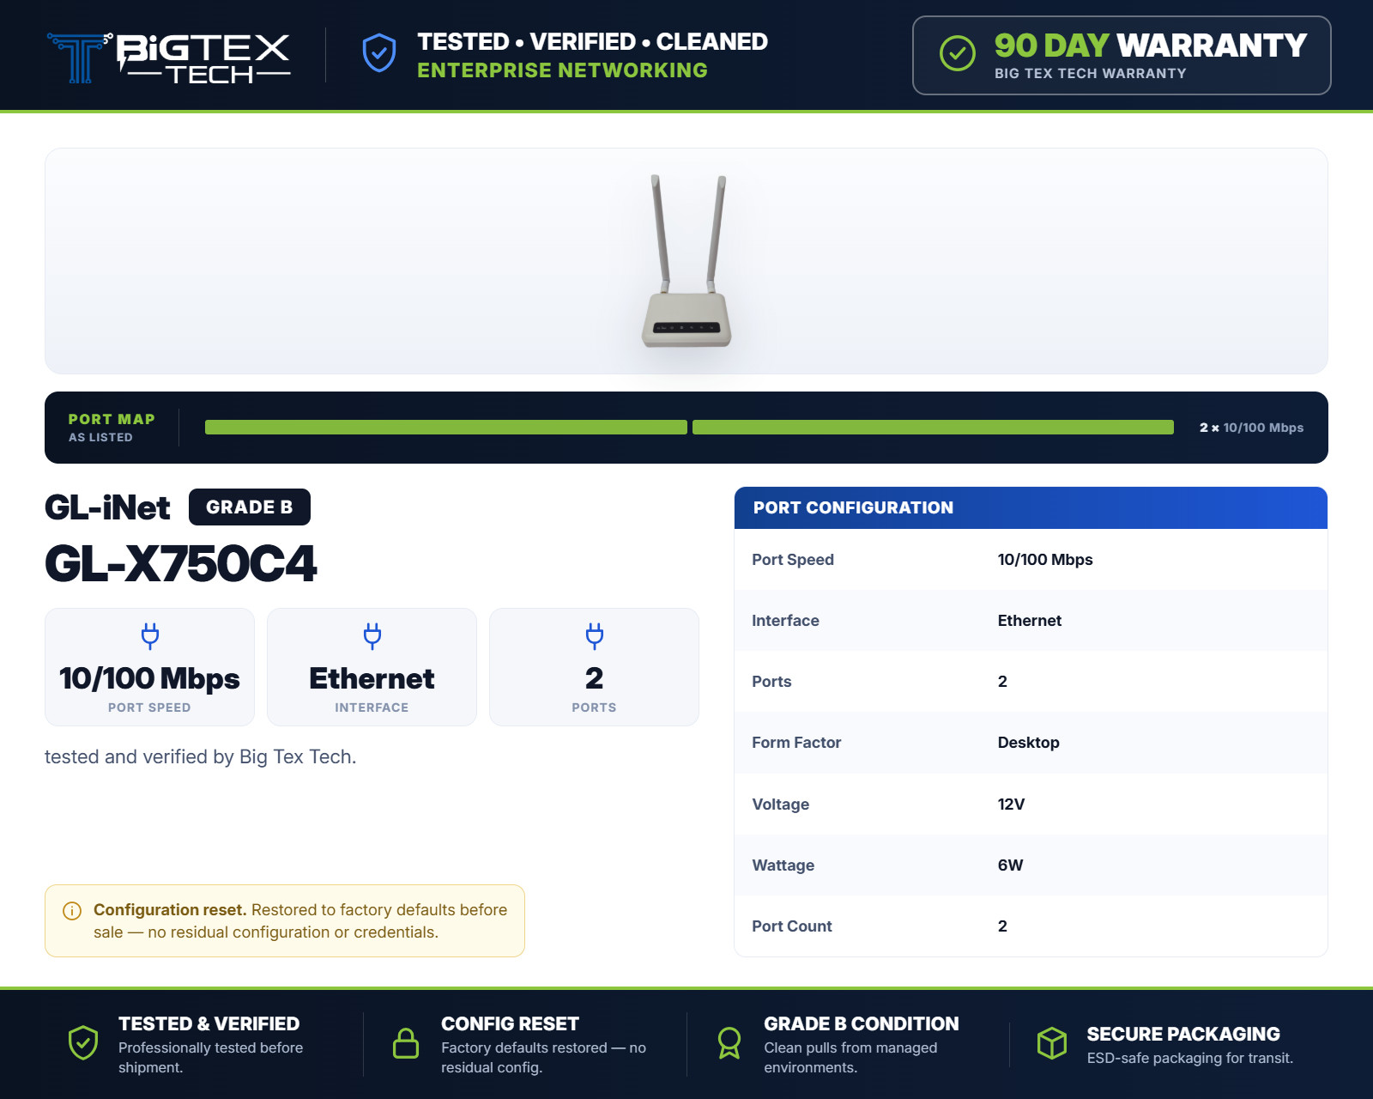Image resolution: width=1373 pixels, height=1099 pixels.
Task: Click the GRADE B badge
Action: (x=250, y=507)
